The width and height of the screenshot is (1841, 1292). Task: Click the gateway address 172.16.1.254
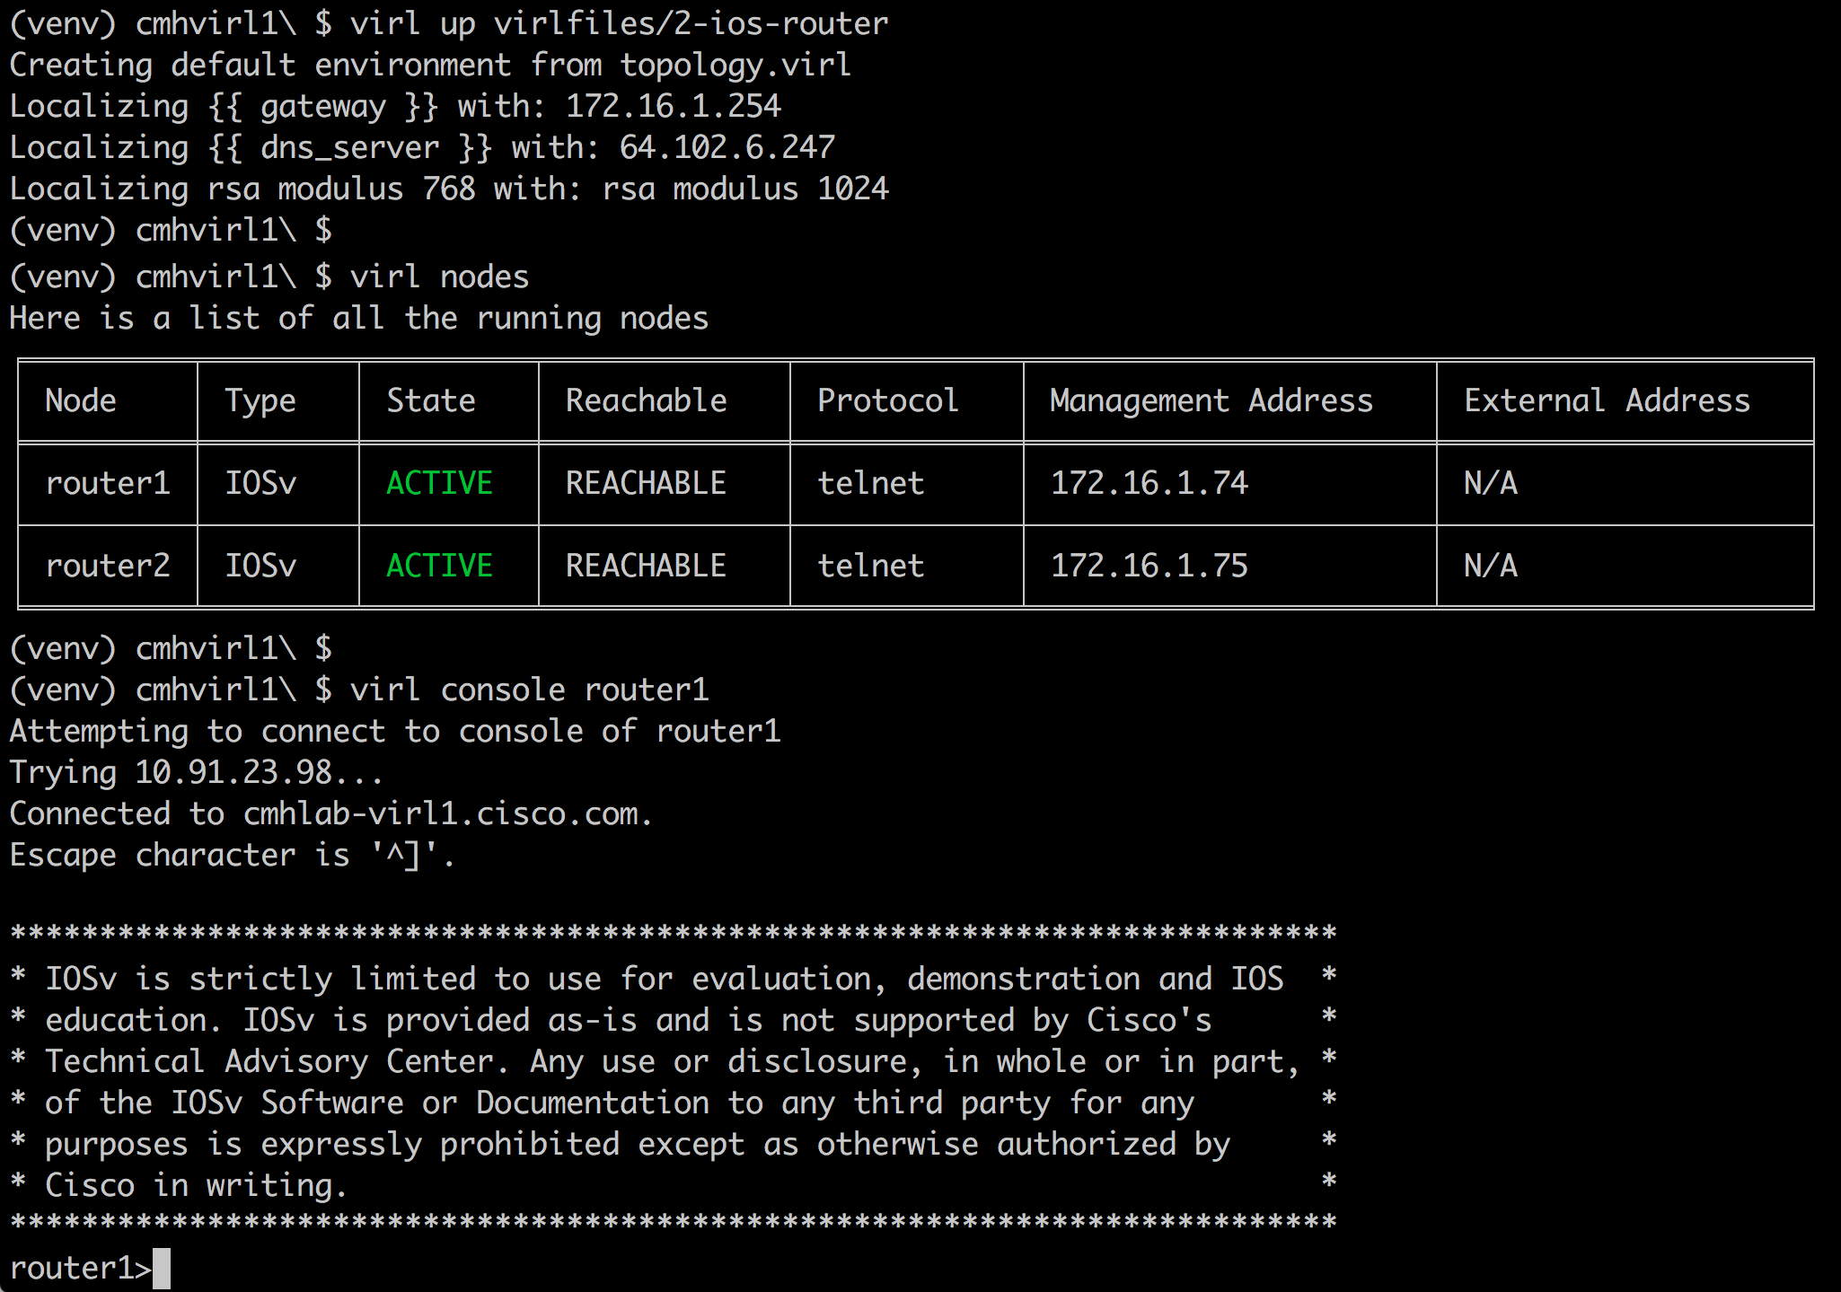click(674, 106)
